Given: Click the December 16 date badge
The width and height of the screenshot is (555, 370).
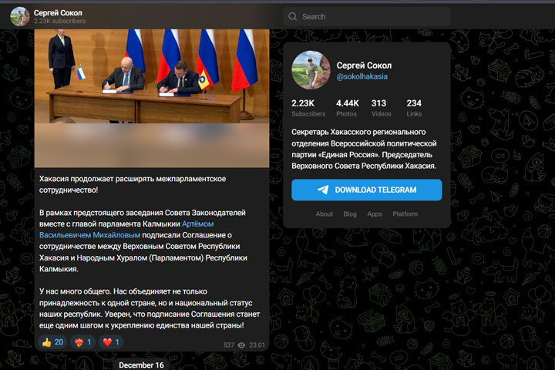Looking at the screenshot, I should (x=141, y=365).
